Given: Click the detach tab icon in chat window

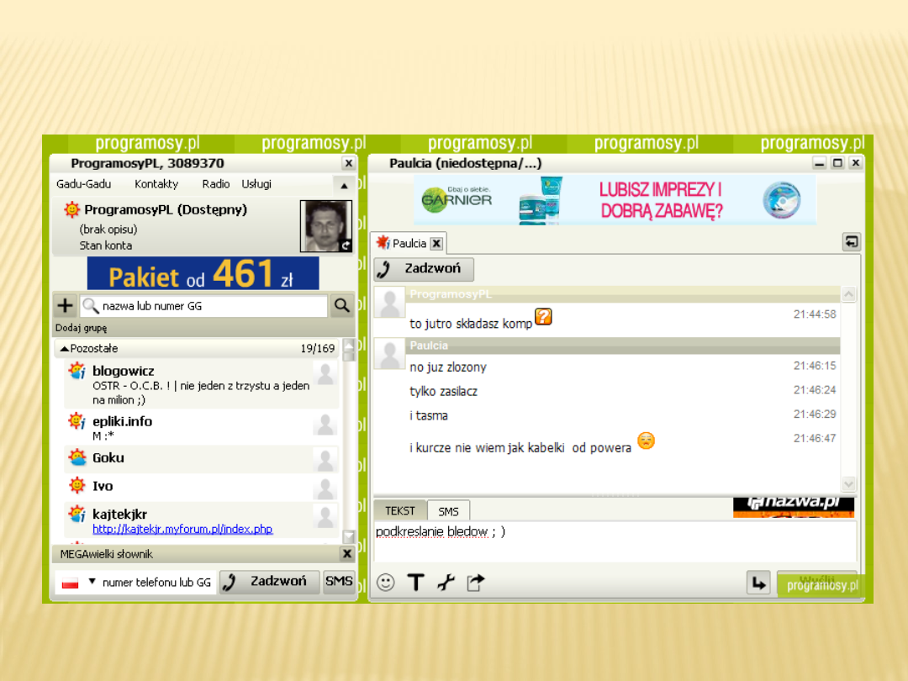Looking at the screenshot, I should pyautogui.click(x=852, y=242).
